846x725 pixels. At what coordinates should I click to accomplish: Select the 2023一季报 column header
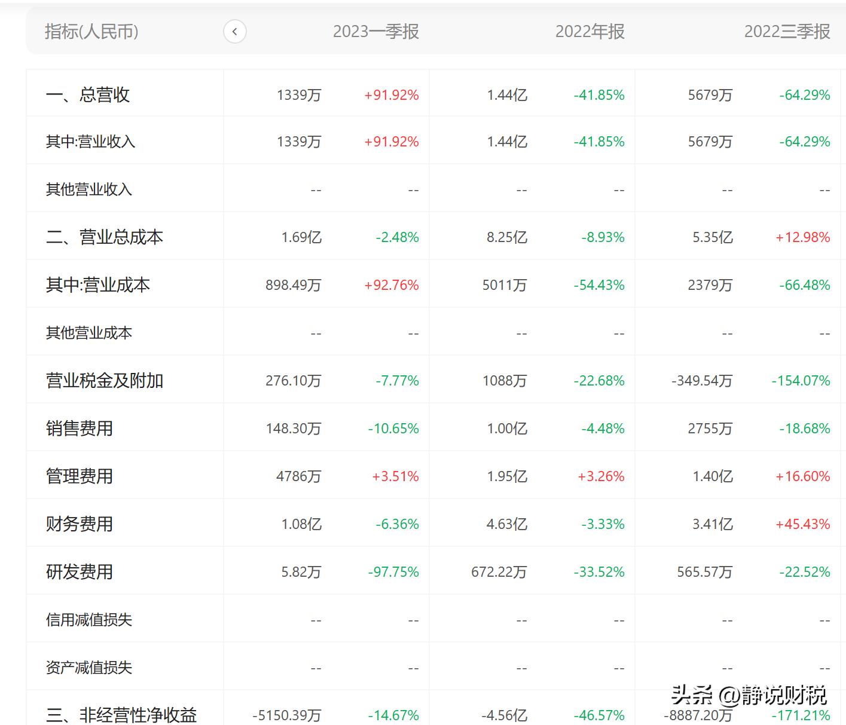pyautogui.click(x=376, y=32)
